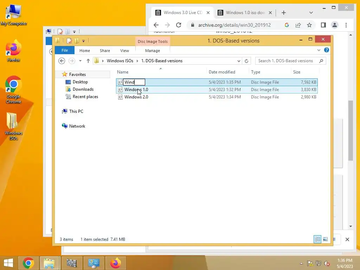Reload the archive.org page in Chrome
This screenshot has height=270, width=360.
[179, 25]
